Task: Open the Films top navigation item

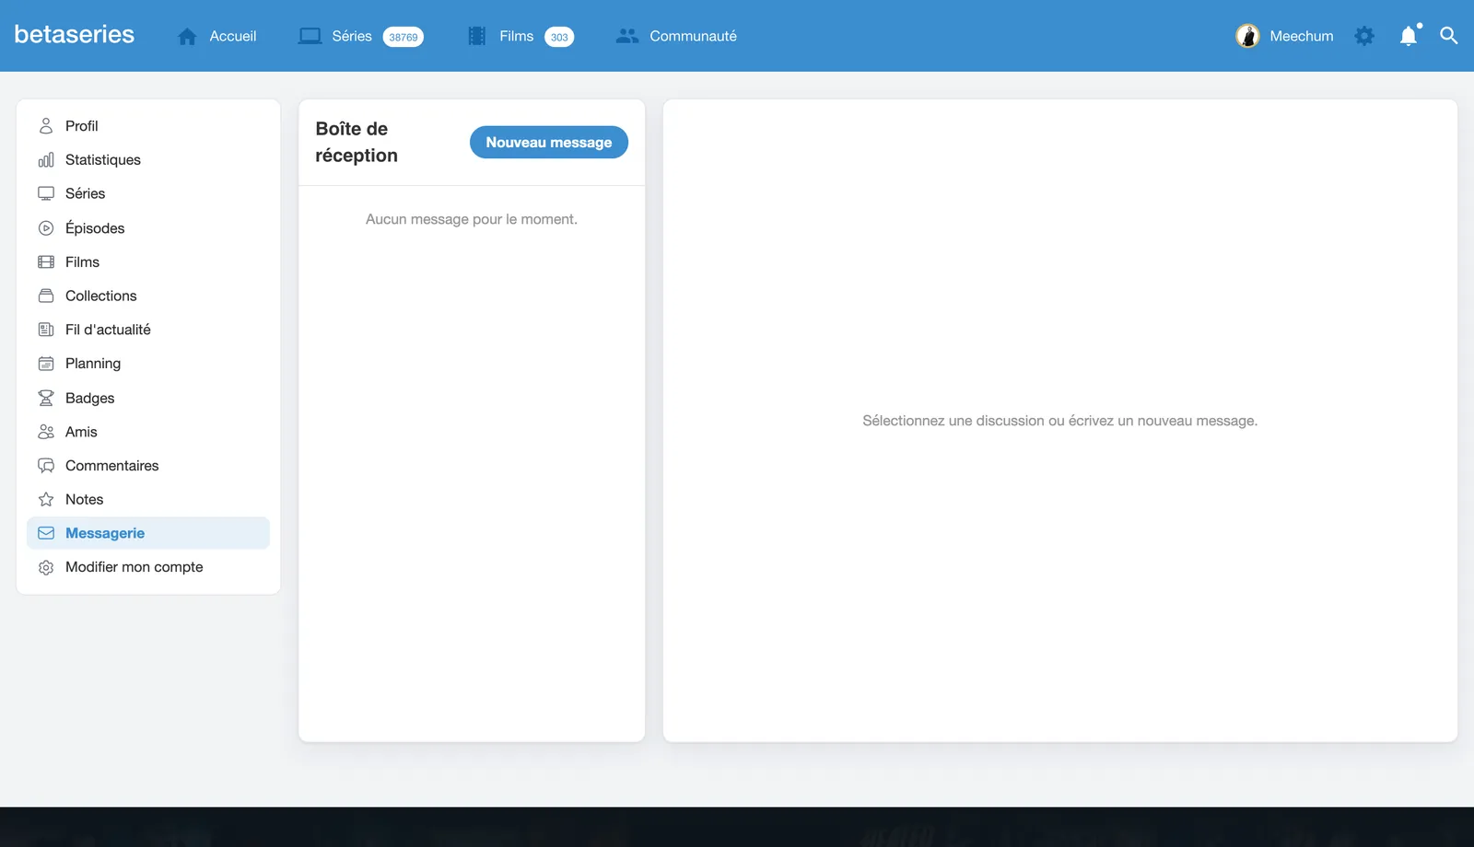Action: coord(516,36)
